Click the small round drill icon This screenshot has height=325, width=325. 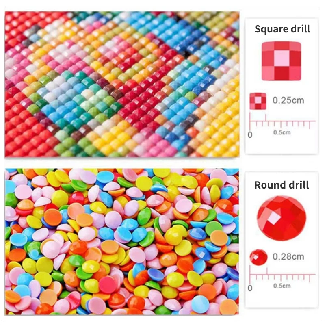pyautogui.click(x=258, y=257)
